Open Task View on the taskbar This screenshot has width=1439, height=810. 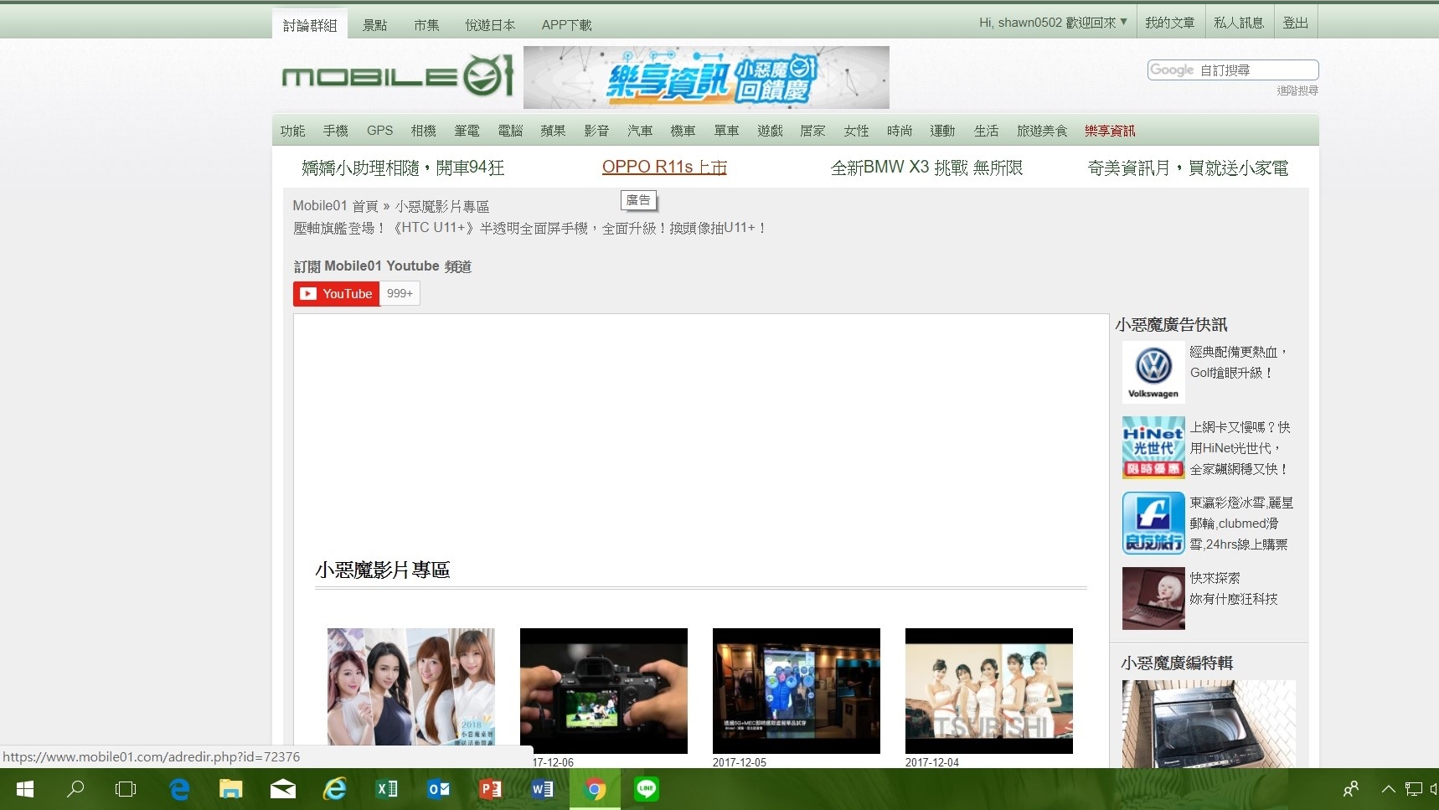[x=126, y=789]
